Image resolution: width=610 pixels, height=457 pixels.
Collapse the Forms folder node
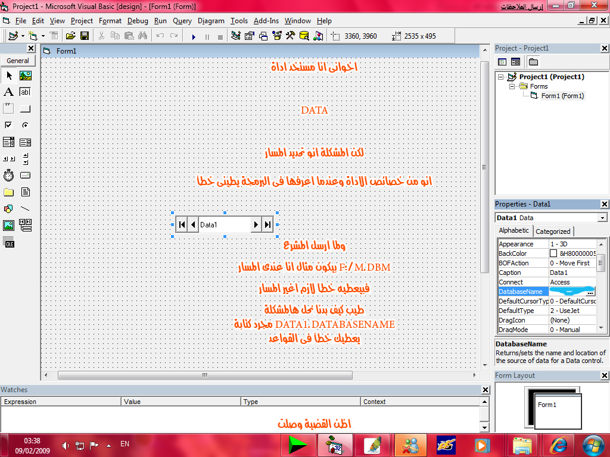(x=512, y=86)
